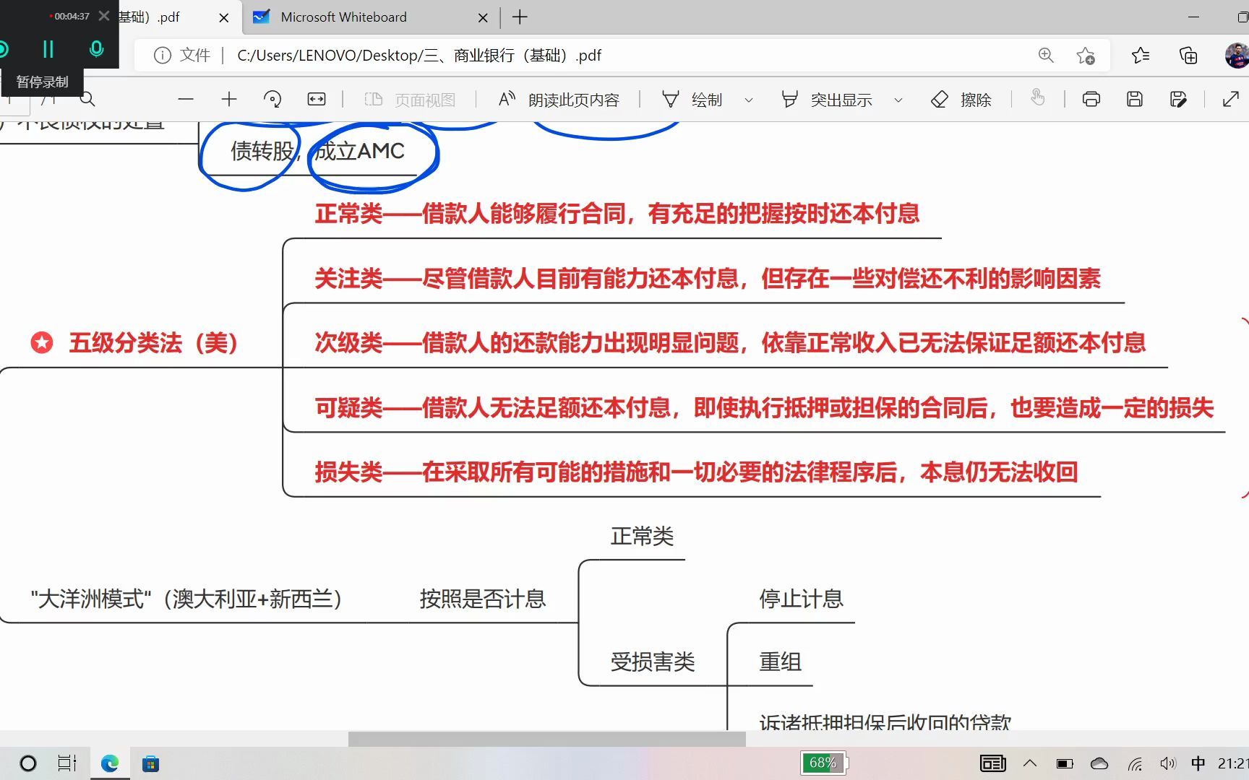Mute the recording microphone

96,48
